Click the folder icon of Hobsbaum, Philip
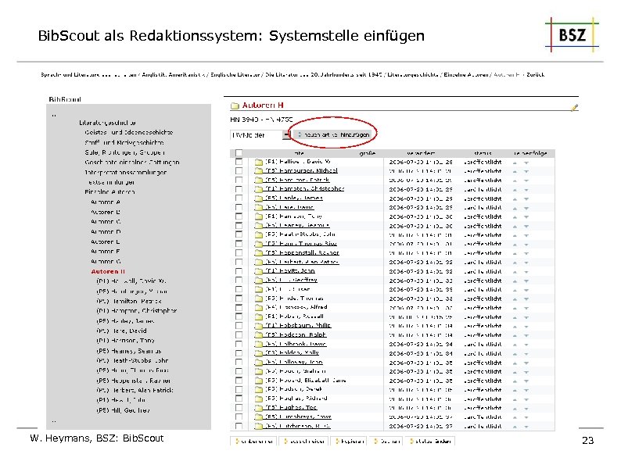621x465 pixels. click(259, 326)
